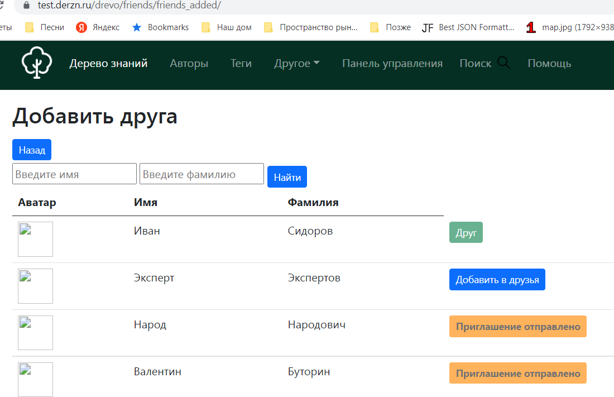The height and width of the screenshot is (397, 614).
Task: Open the Другое dropdown menu
Action: pos(296,63)
